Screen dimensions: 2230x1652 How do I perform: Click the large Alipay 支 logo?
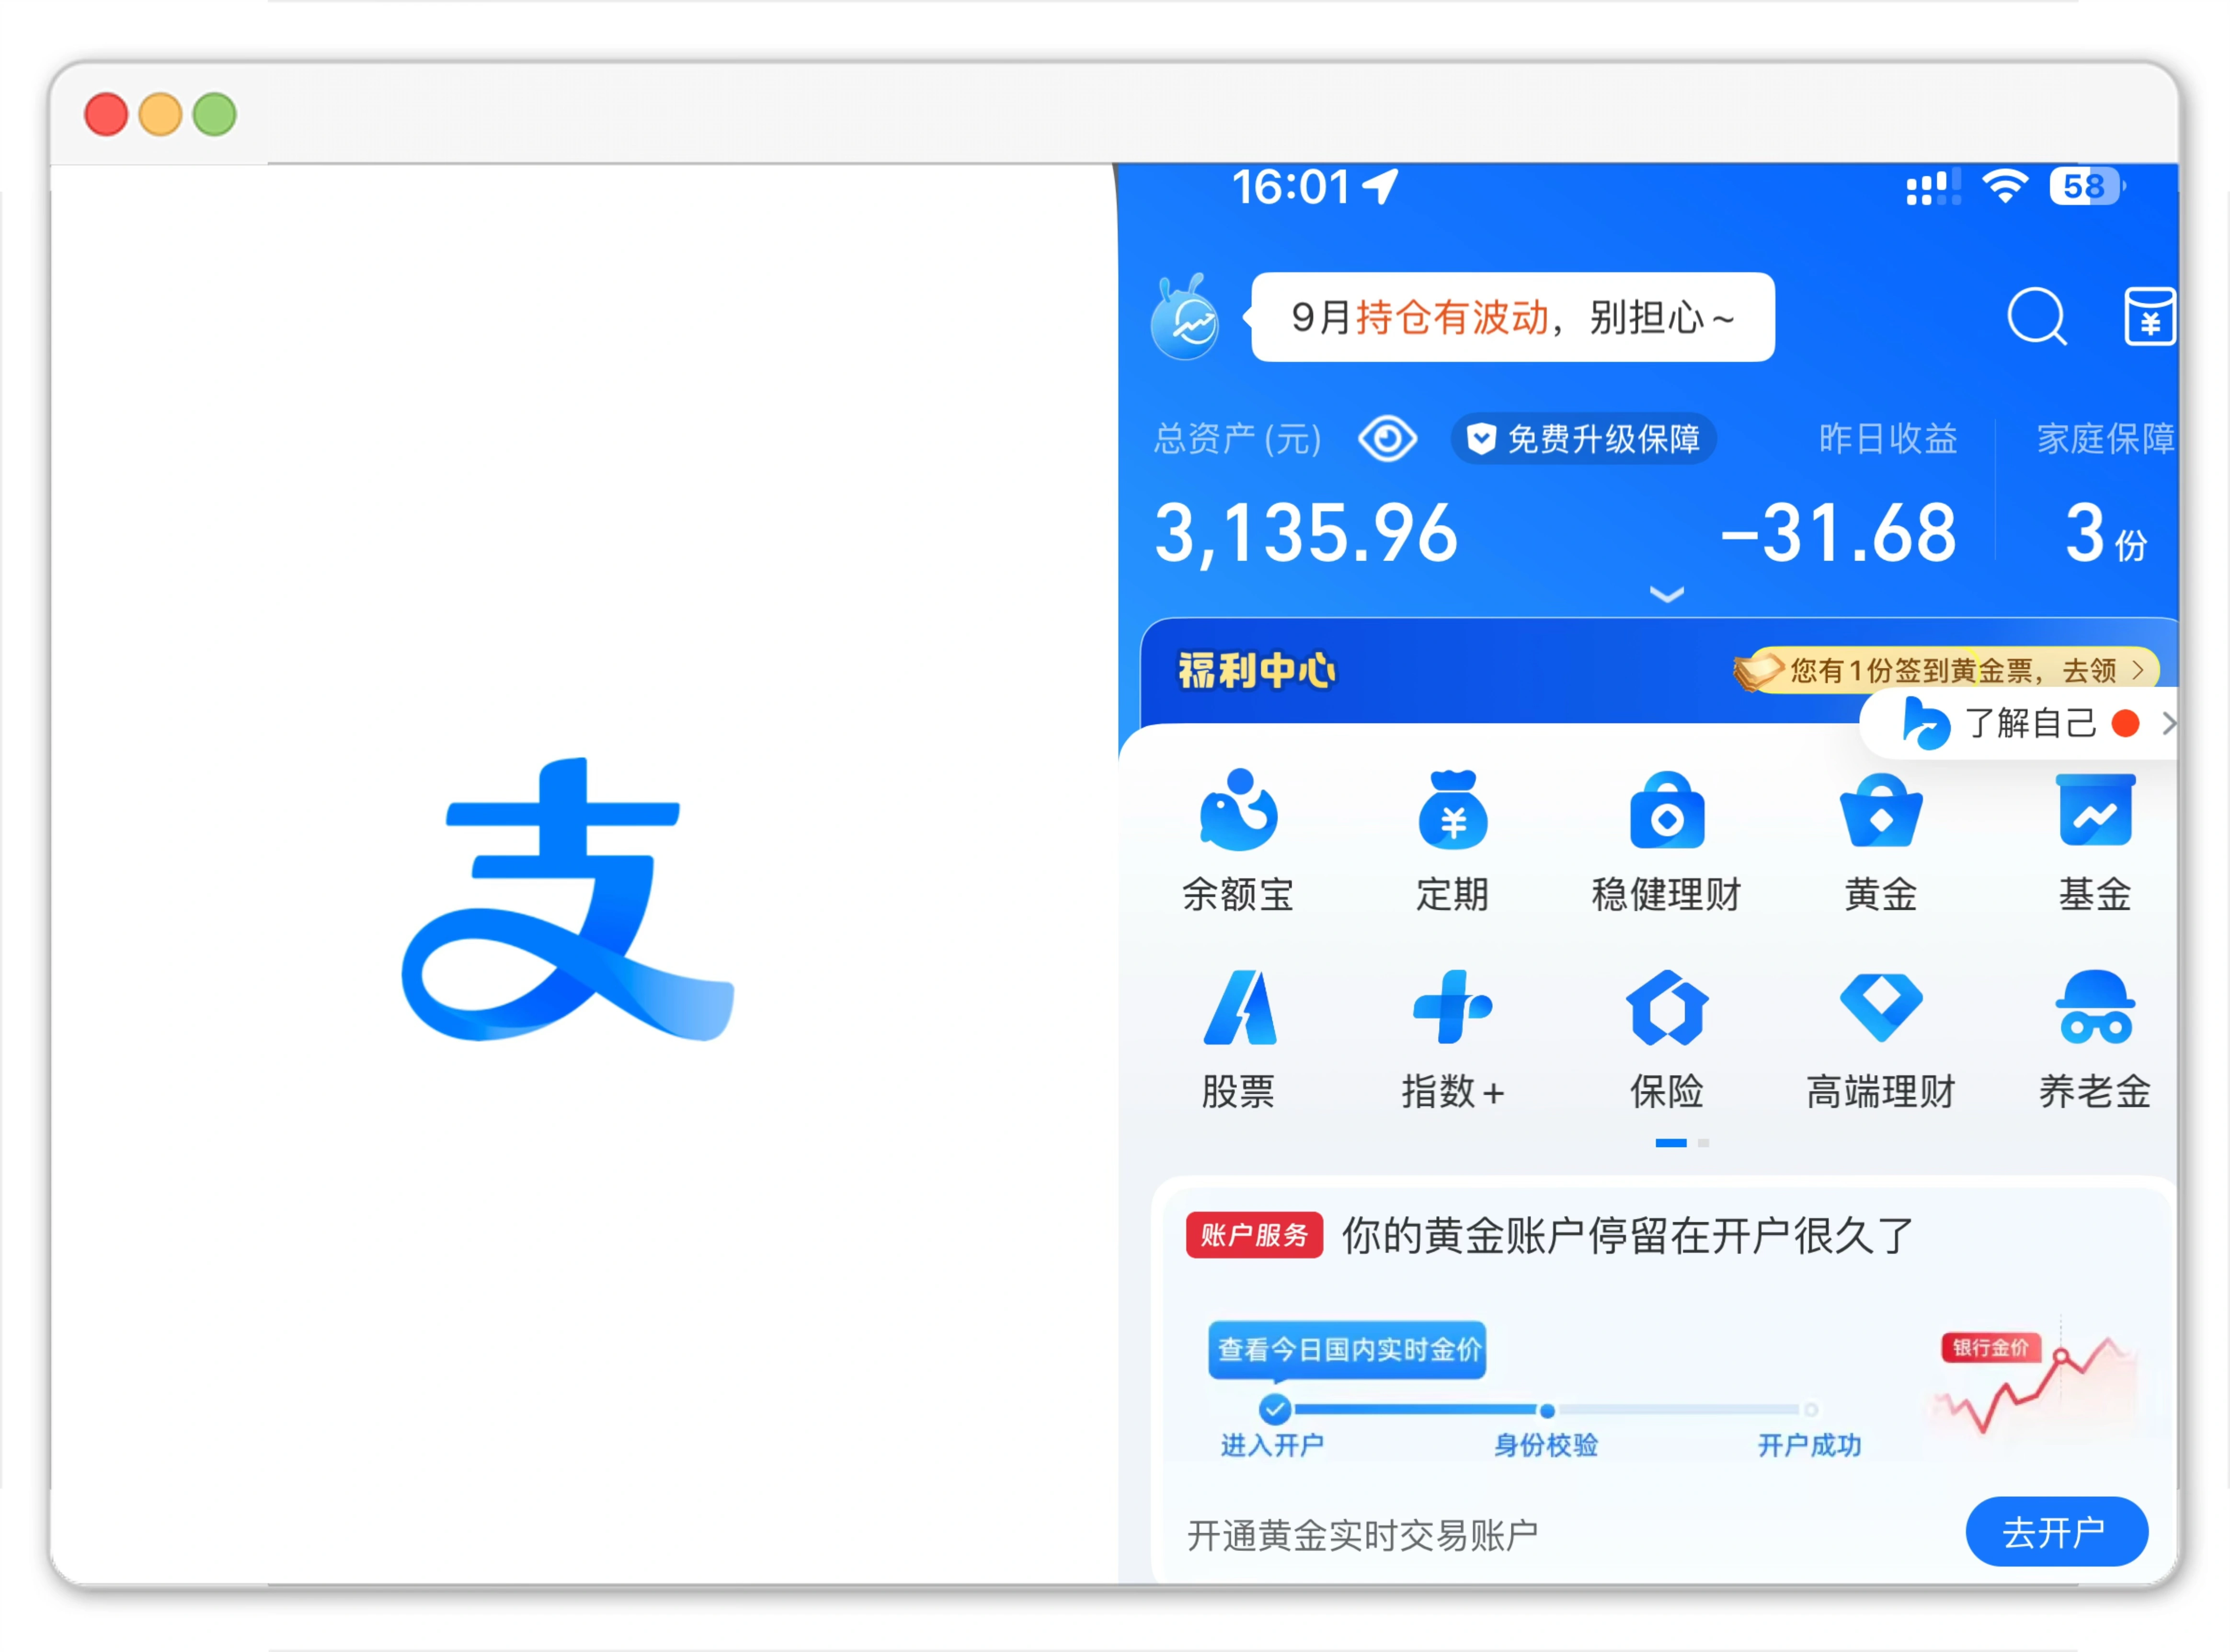[x=568, y=898]
